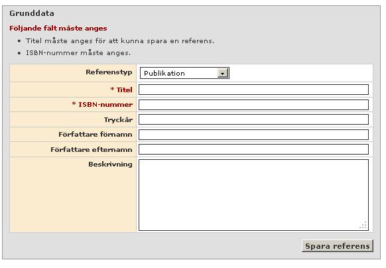Click the Spara referens button
Screen dimensions: 386x268
click(x=338, y=246)
